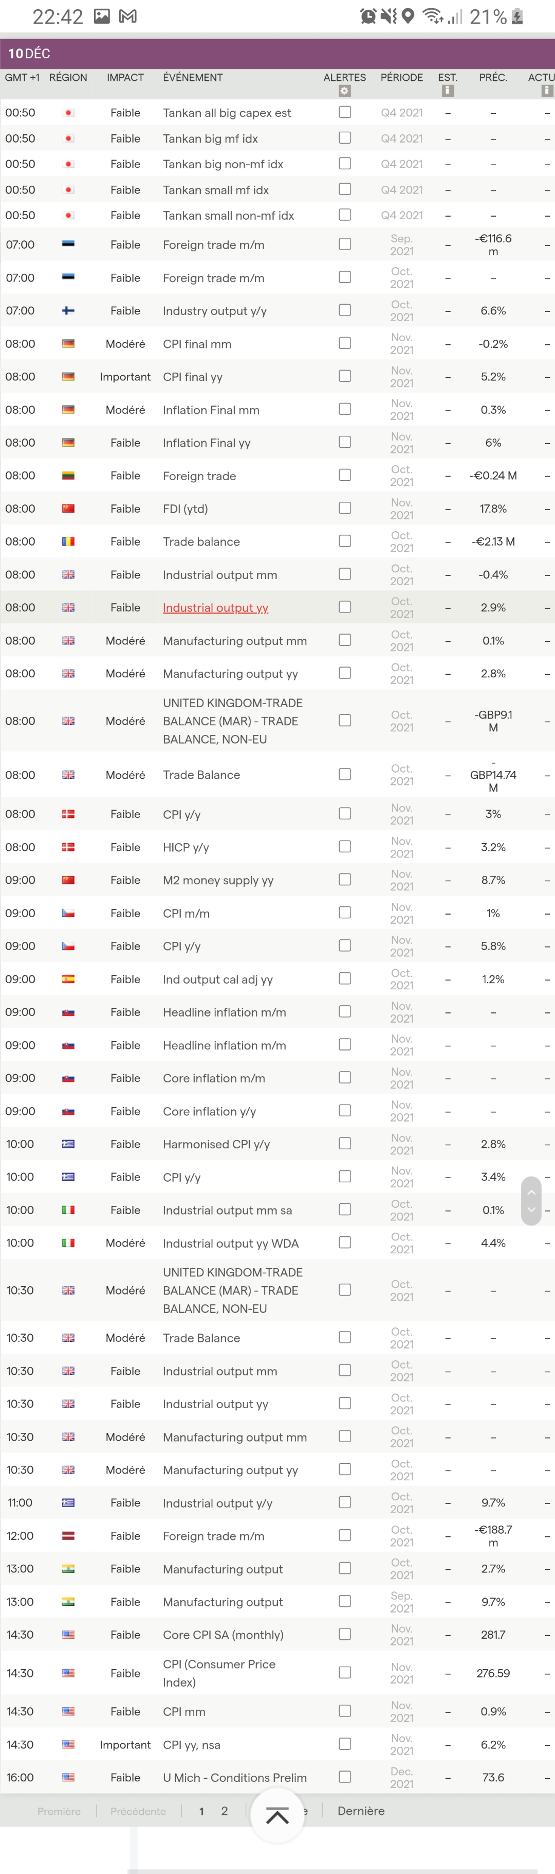Toggle alert checkbox for Tankan big mf idx
555x1874 pixels.
coord(345,137)
